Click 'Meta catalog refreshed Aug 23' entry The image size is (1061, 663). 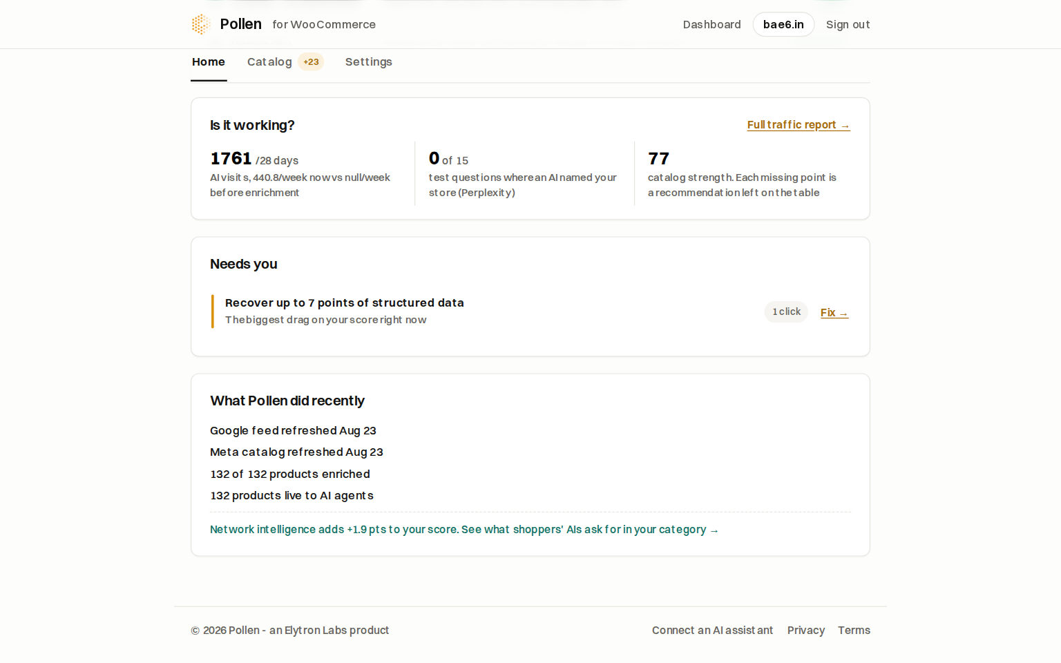coord(296,452)
